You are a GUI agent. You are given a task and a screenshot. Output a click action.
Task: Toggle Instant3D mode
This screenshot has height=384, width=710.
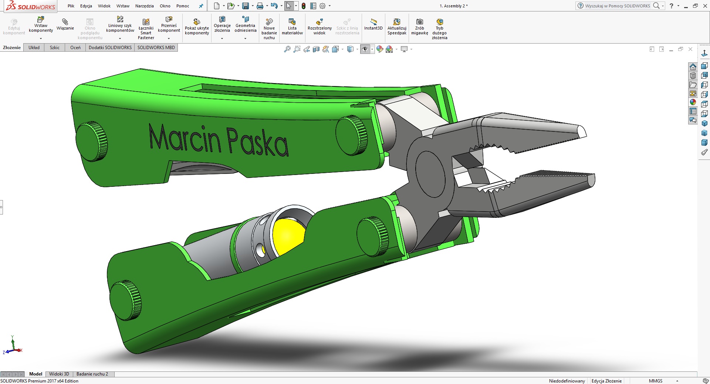(373, 24)
